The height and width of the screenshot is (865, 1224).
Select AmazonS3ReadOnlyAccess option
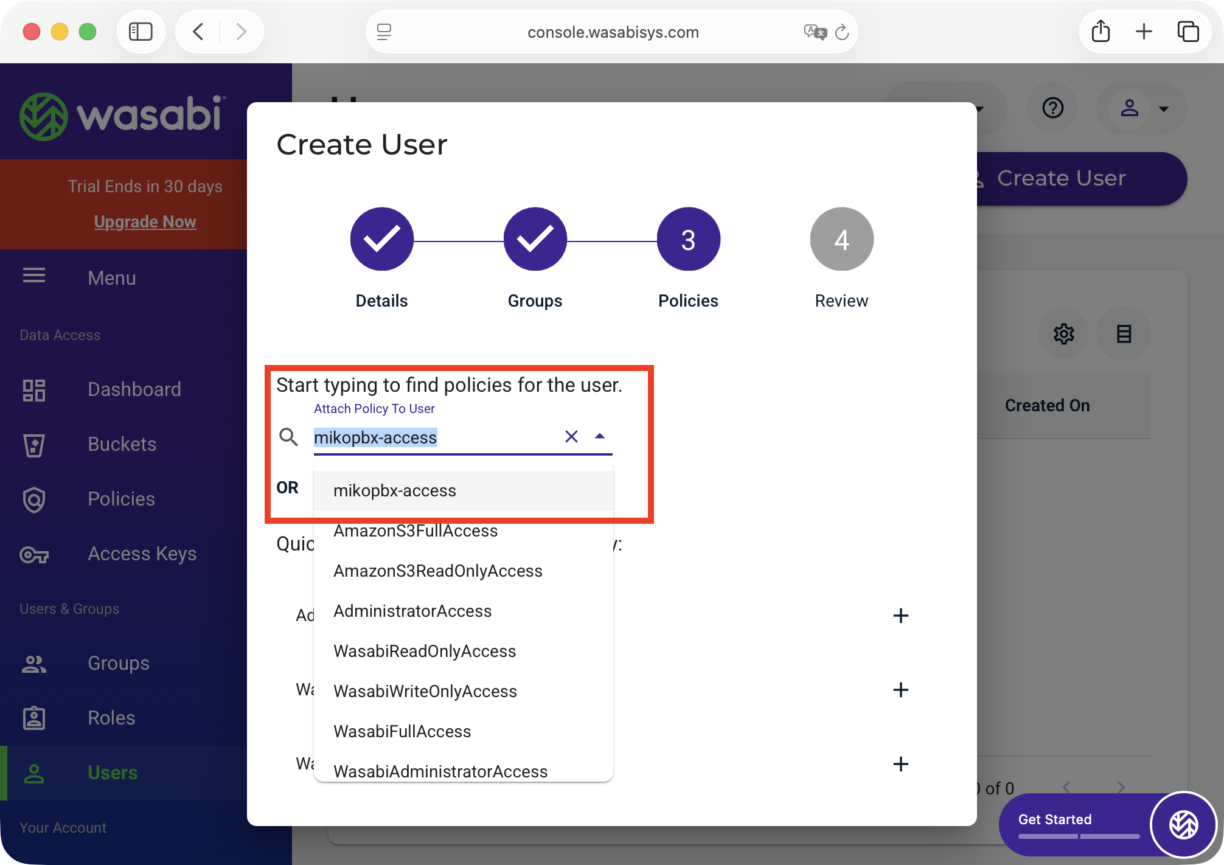pos(437,571)
